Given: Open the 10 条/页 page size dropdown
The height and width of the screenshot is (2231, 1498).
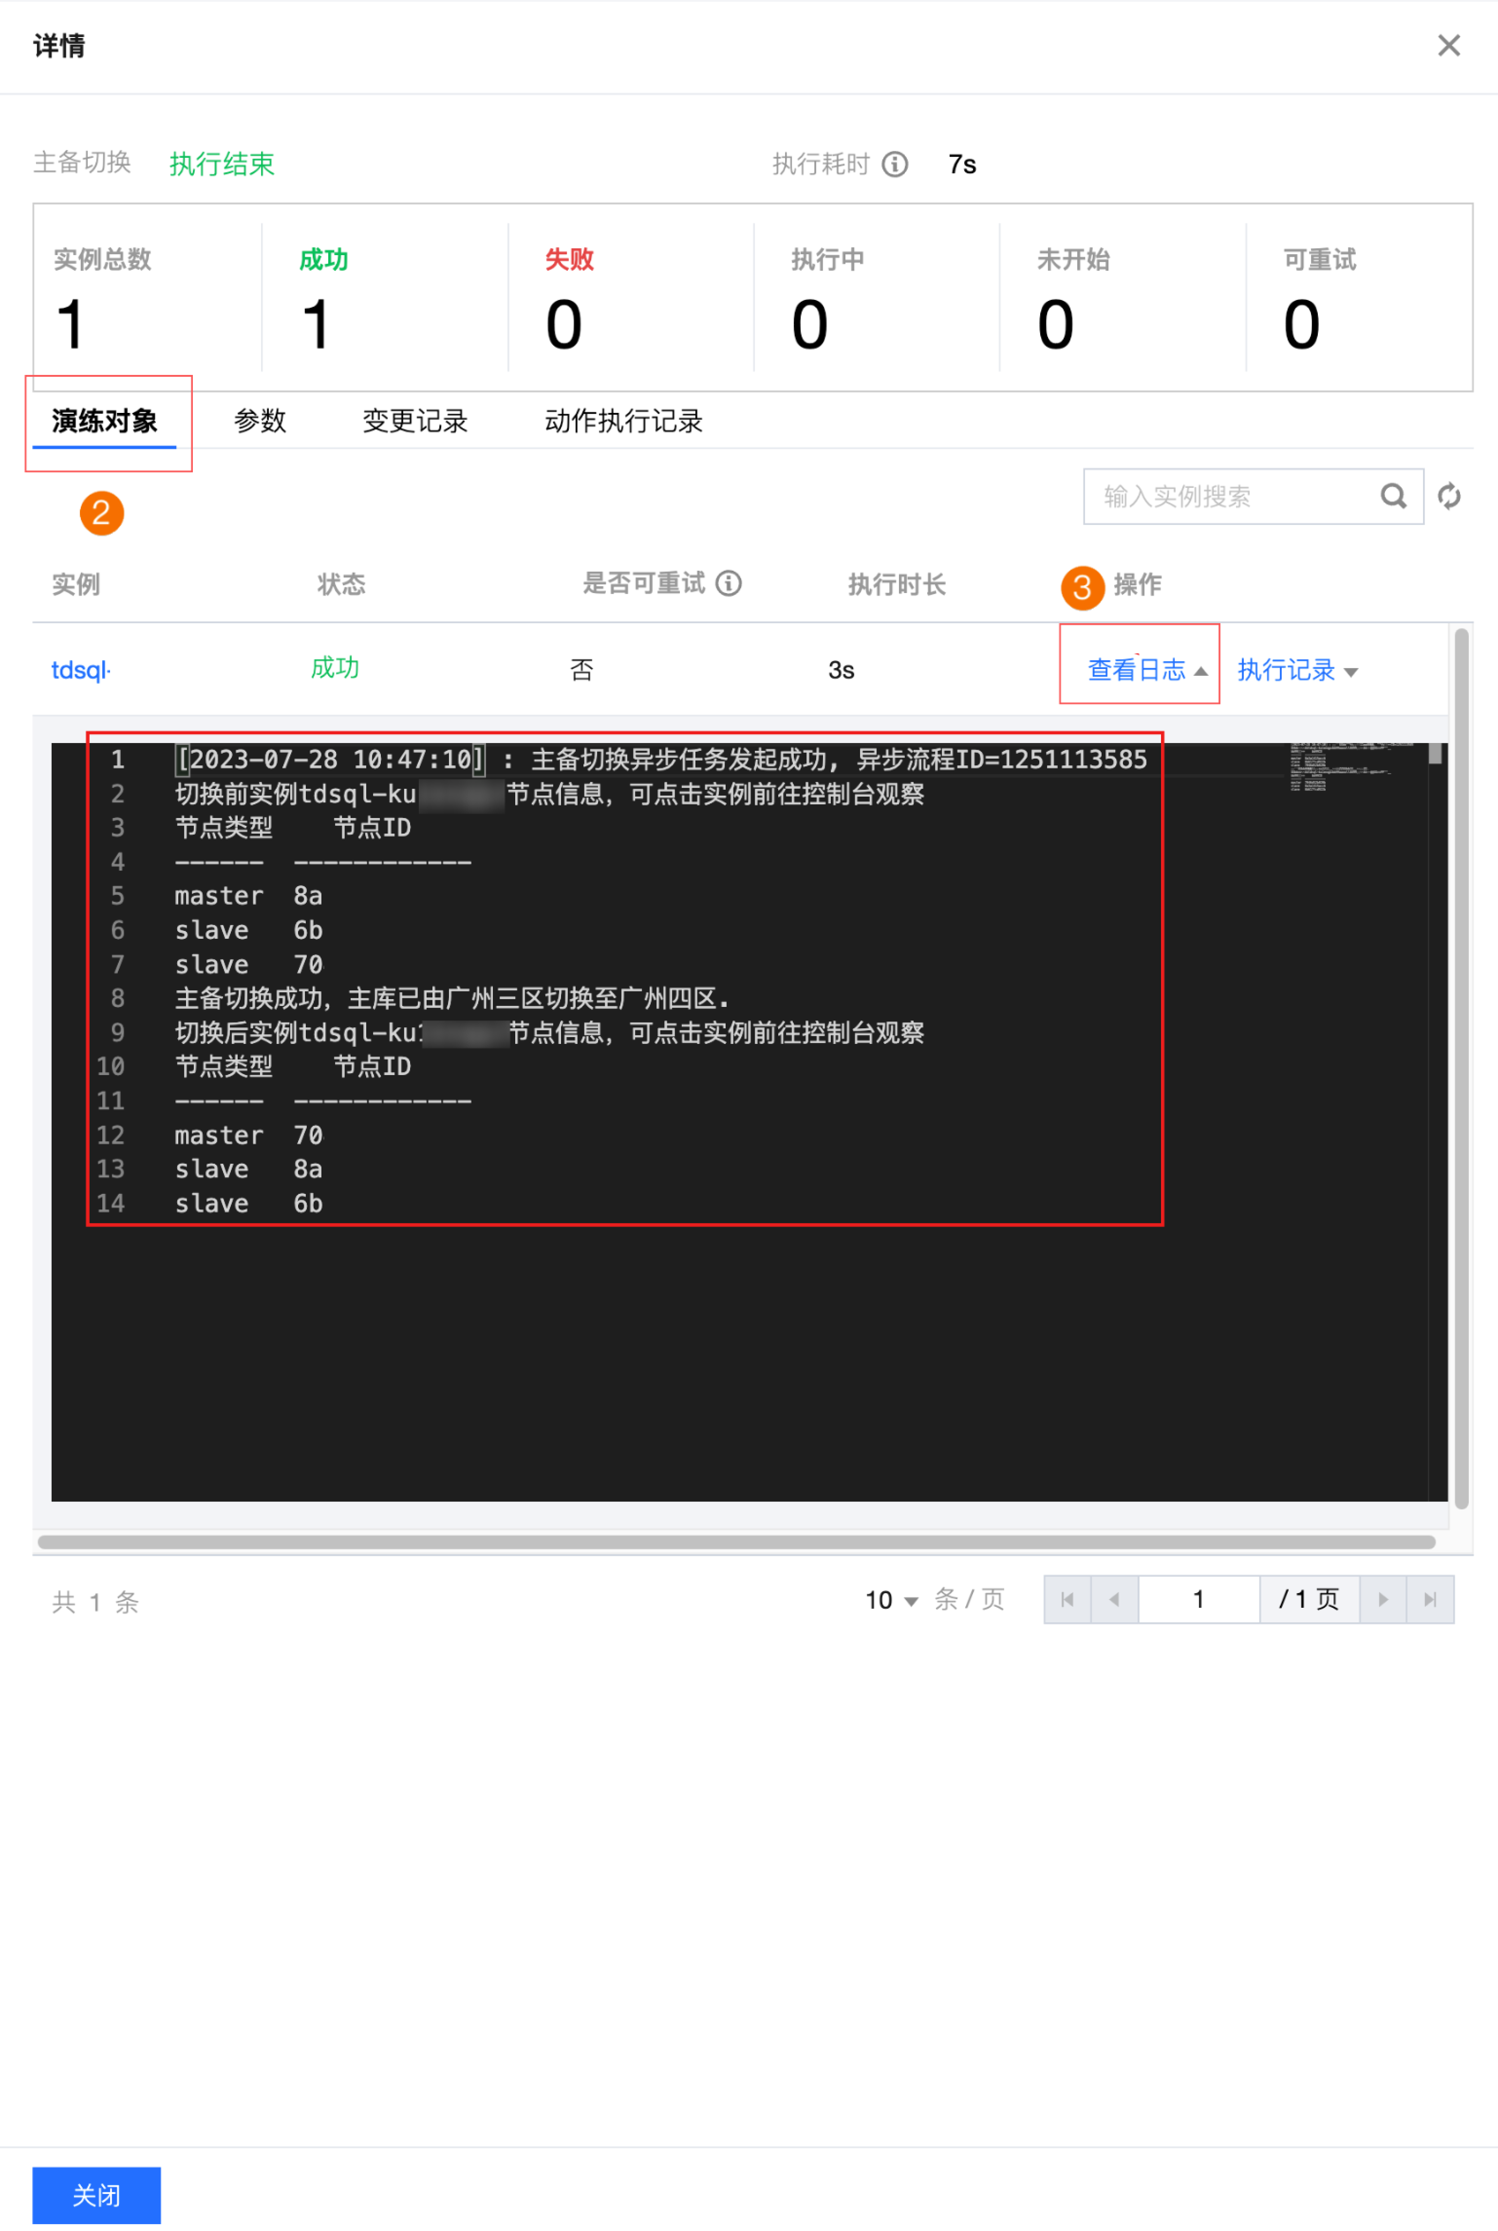Looking at the screenshot, I should [x=890, y=1600].
